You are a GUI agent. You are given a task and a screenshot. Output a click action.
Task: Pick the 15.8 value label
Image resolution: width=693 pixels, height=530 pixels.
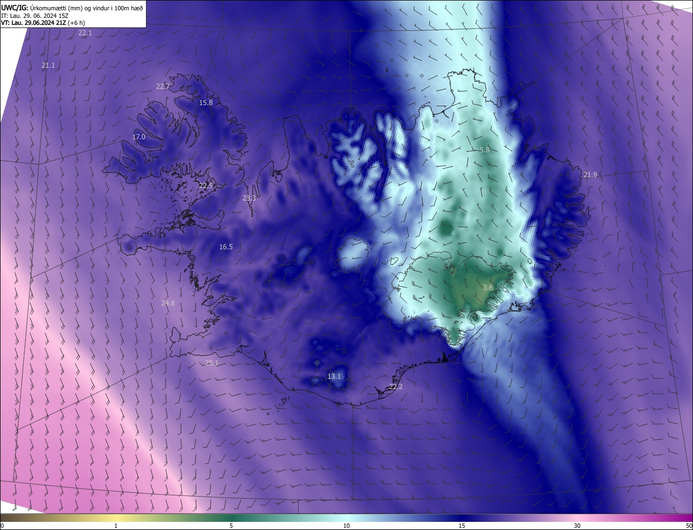(206, 102)
